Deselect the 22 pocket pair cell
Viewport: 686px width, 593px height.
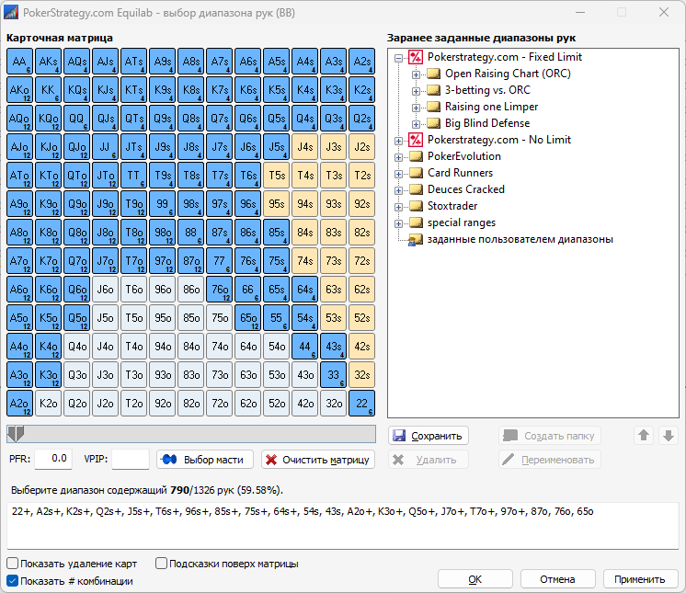[x=361, y=404]
